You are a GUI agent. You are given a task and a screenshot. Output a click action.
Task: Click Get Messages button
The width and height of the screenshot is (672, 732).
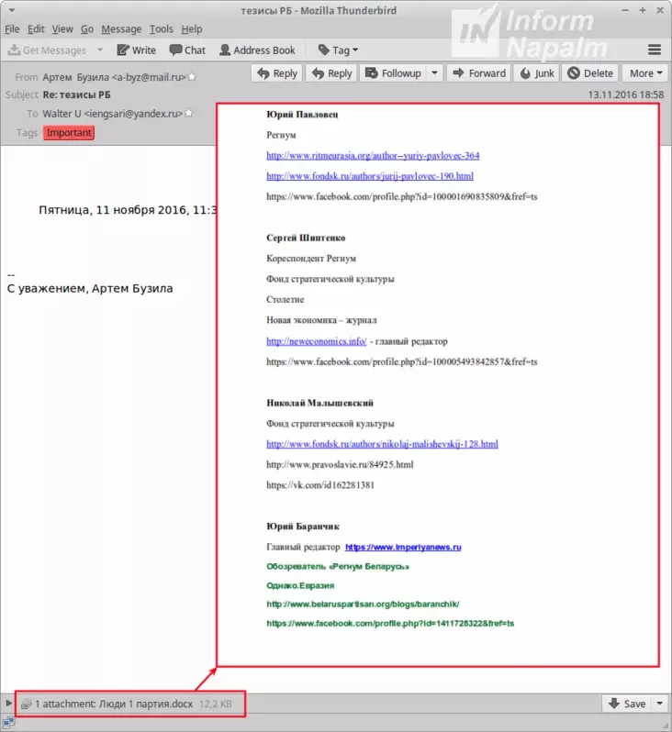pyautogui.click(x=47, y=50)
